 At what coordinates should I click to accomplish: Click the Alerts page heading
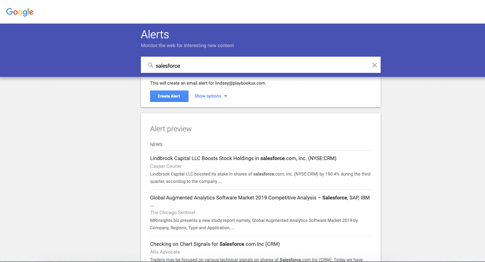pyautogui.click(x=155, y=35)
